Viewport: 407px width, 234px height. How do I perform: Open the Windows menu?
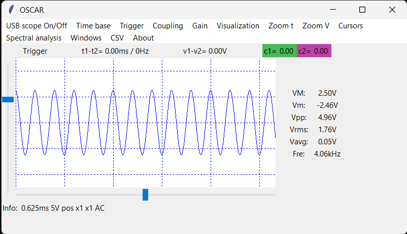tap(86, 38)
